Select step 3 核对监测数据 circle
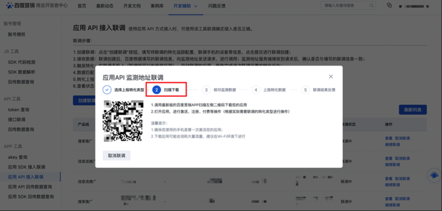442x211 pixels. click(206, 90)
